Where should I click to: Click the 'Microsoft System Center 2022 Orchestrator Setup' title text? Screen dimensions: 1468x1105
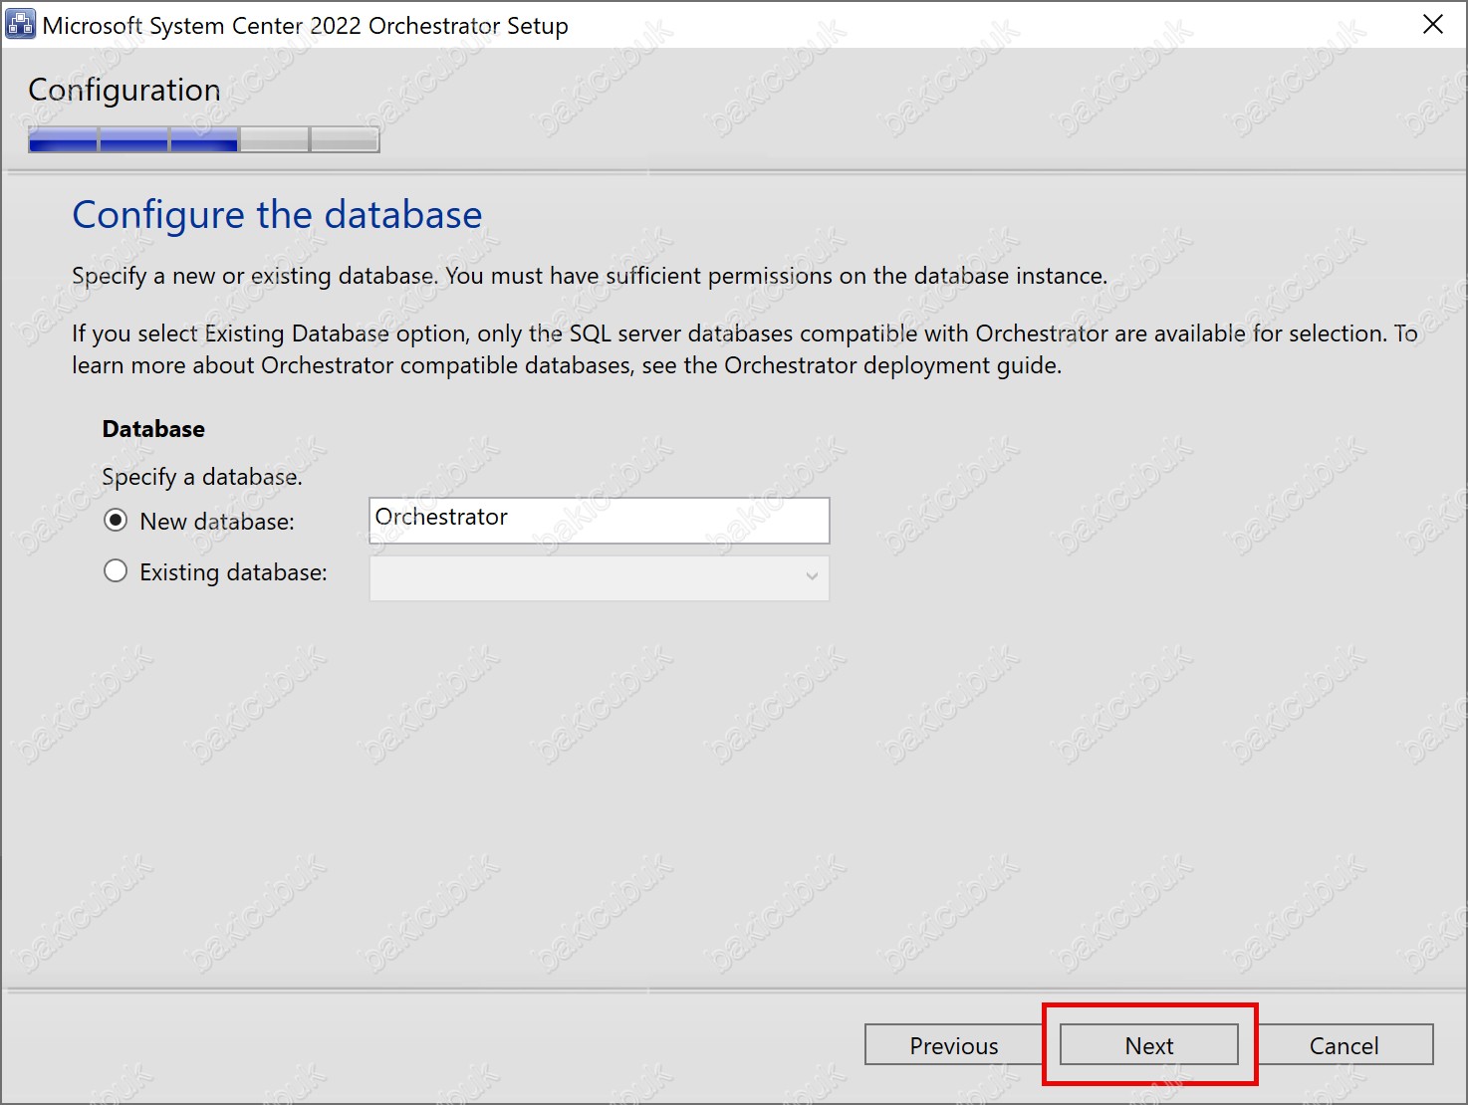pos(305,26)
